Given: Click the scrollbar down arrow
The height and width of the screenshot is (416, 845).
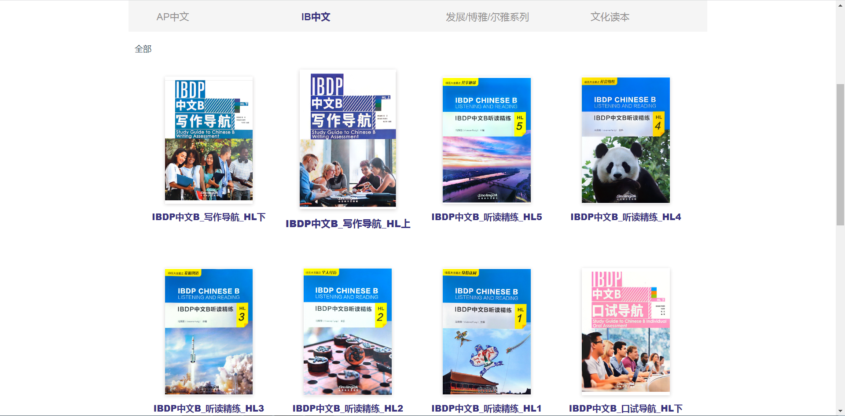Looking at the screenshot, I should [841, 411].
